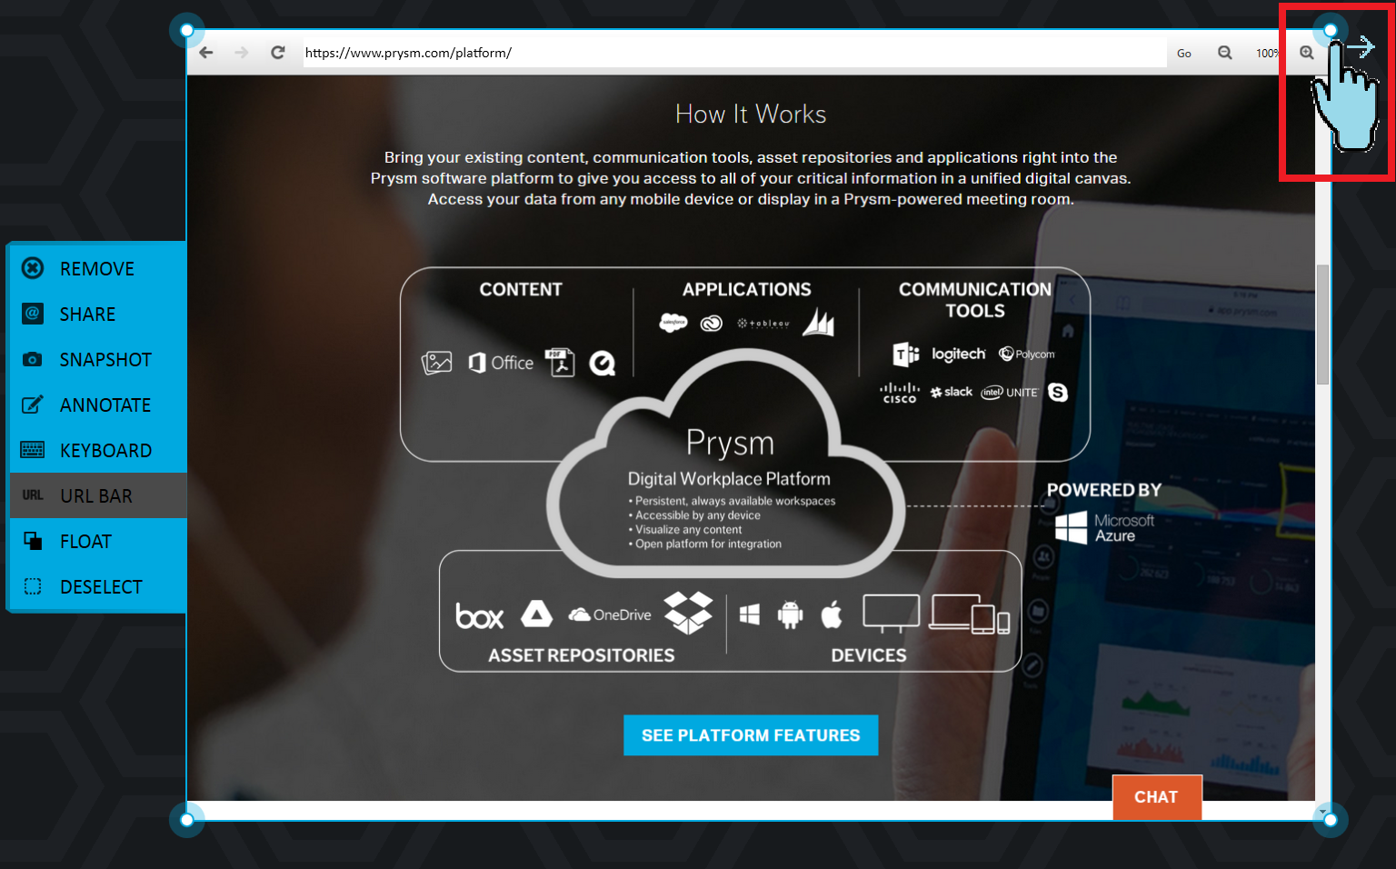Viewport: 1396px width, 869px height.
Task: Click the Windows device icon
Action: point(750,615)
